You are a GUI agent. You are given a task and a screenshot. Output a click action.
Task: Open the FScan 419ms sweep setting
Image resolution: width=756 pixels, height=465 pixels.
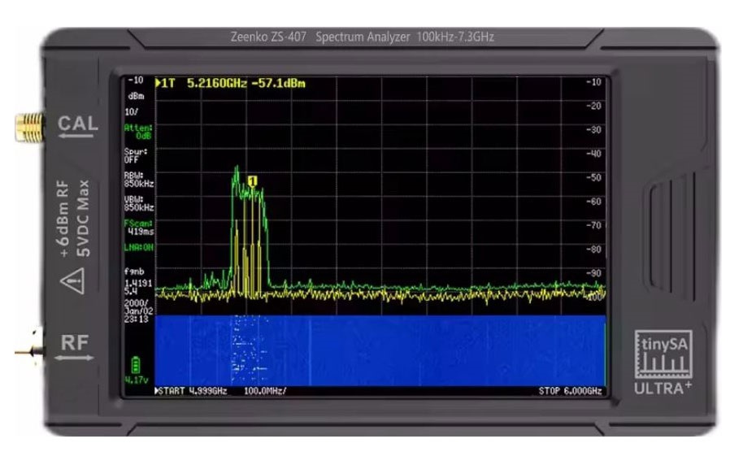[137, 227]
